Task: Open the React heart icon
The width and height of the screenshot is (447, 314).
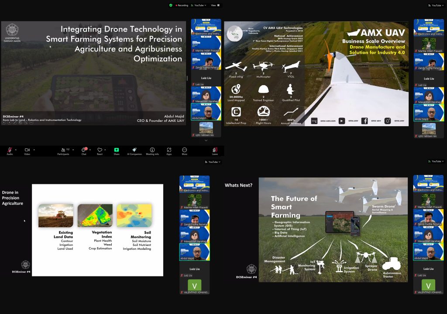Action: pos(100,151)
